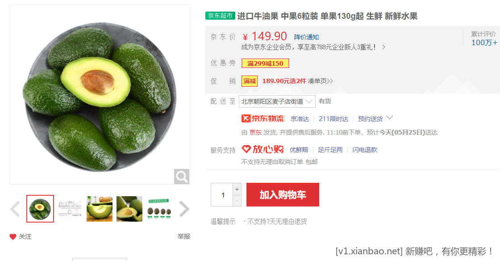The width and height of the screenshot is (500, 261).
Task: Click the quantity input field
Action: click(222, 195)
